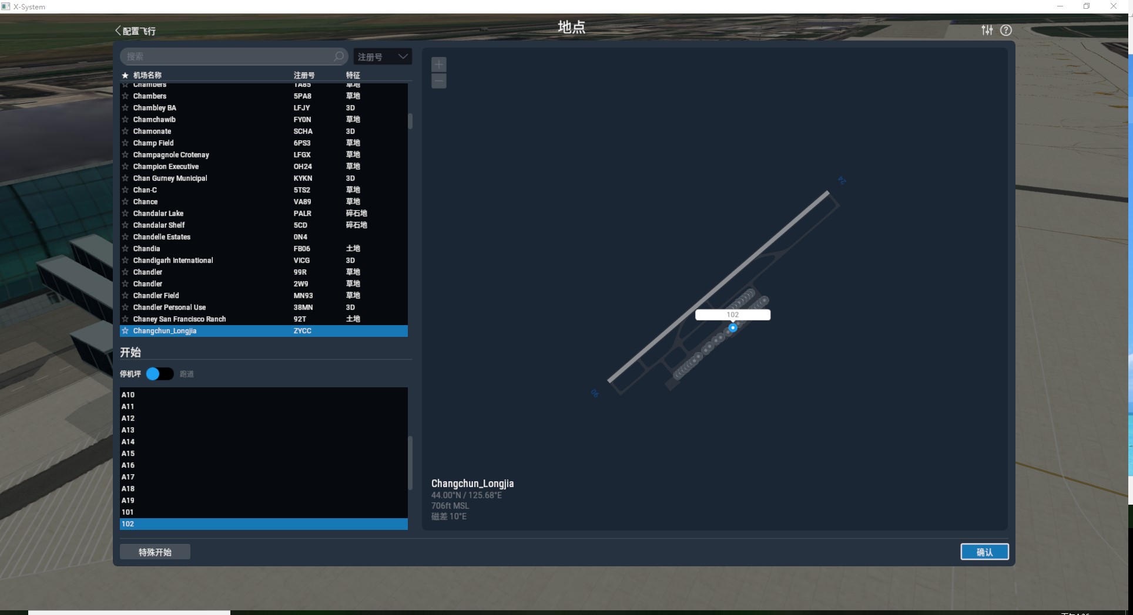Star Champion Executive airport
Screen dimensions: 1133x615
pos(125,167)
